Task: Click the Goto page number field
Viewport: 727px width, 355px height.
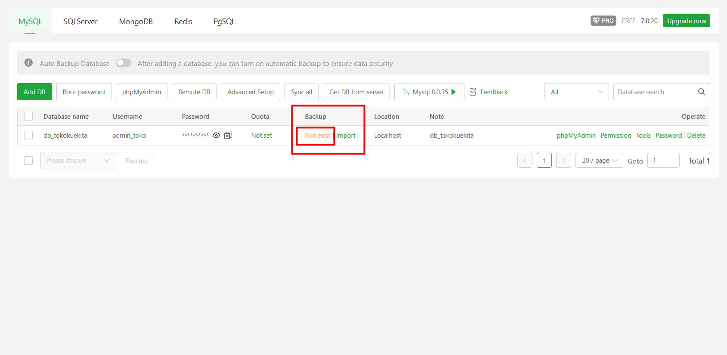Action: (663, 161)
